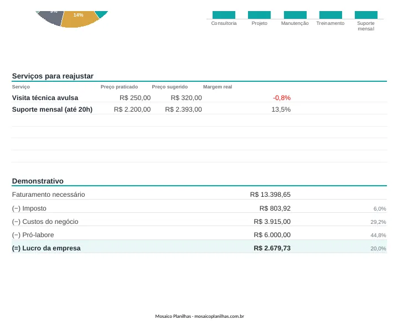398x330 pixels.
Task: Click the gray pie chart slice
Action: pos(51,17)
